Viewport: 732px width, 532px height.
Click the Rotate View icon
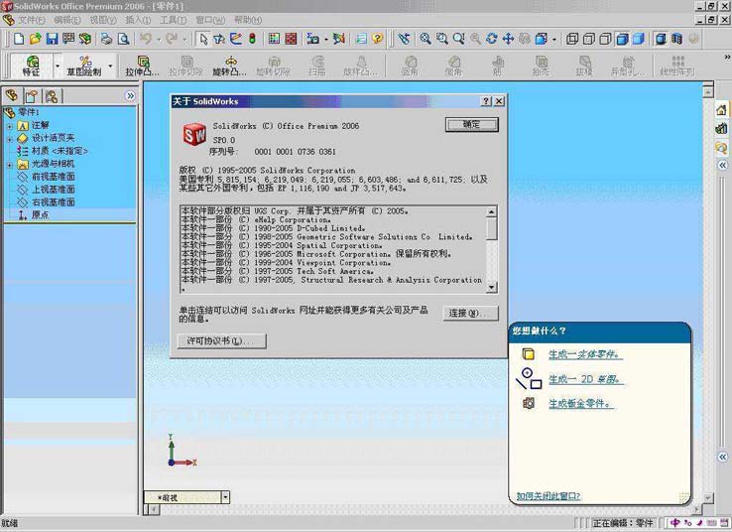pyautogui.click(x=492, y=39)
